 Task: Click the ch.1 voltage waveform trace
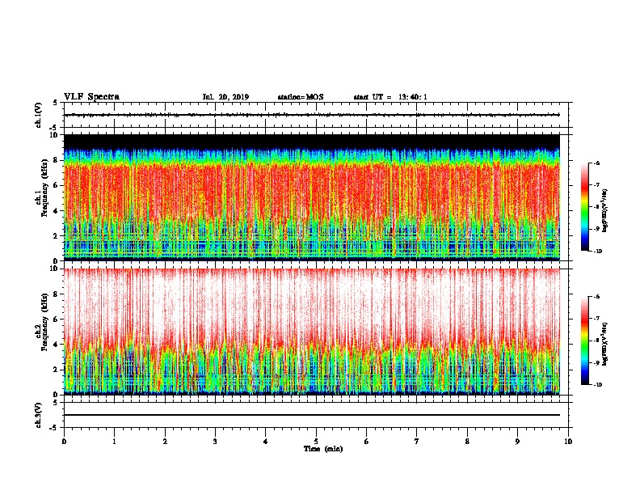pyautogui.click(x=312, y=115)
